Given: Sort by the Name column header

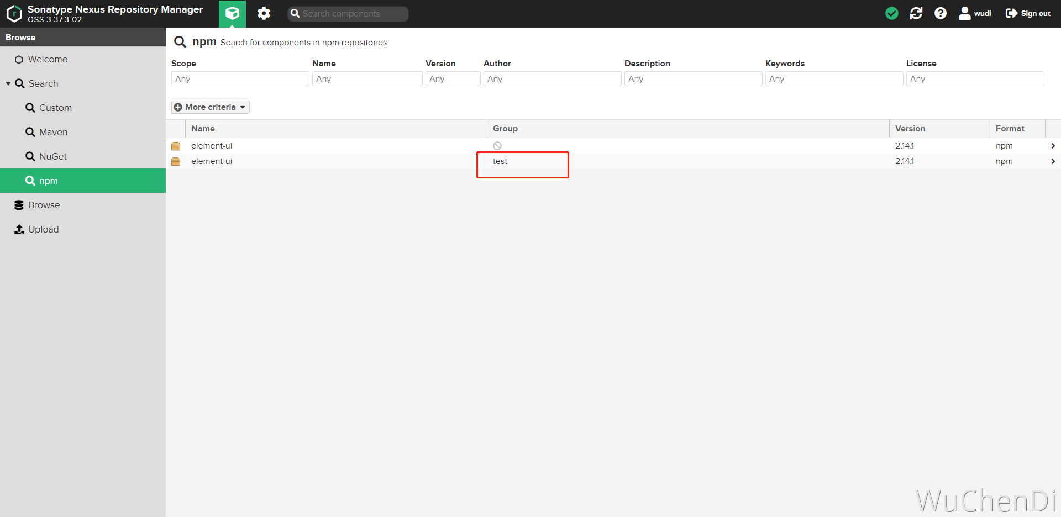Looking at the screenshot, I should click(336, 129).
